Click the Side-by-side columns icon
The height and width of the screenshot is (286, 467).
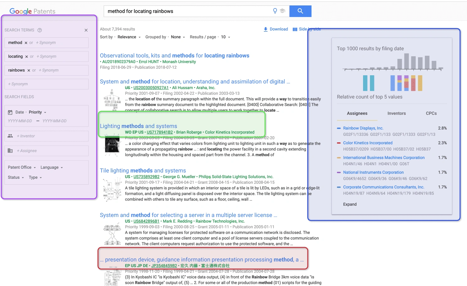(295, 29)
